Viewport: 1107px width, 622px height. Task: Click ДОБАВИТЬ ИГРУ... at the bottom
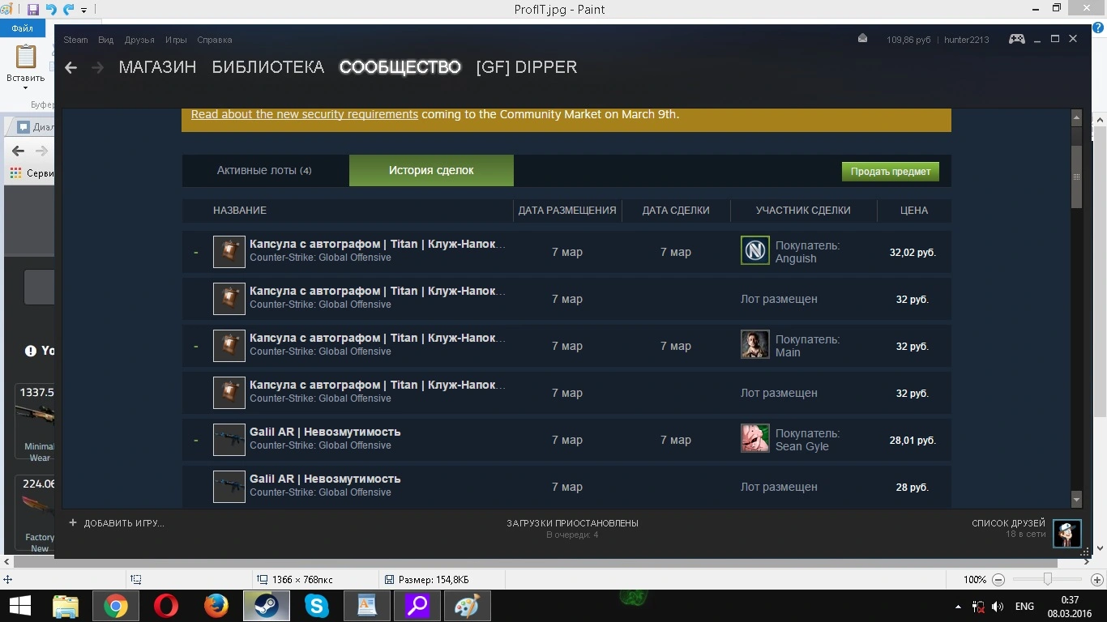(x=124, y=523)
